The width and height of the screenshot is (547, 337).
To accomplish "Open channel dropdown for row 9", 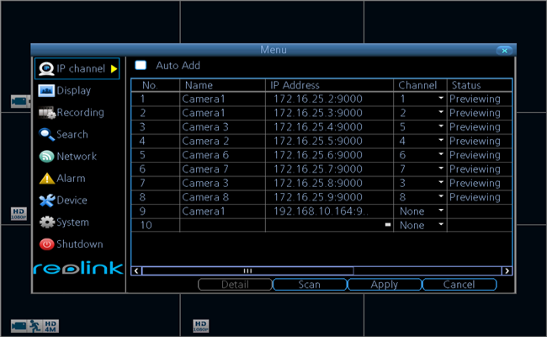I will click(440, 211).
